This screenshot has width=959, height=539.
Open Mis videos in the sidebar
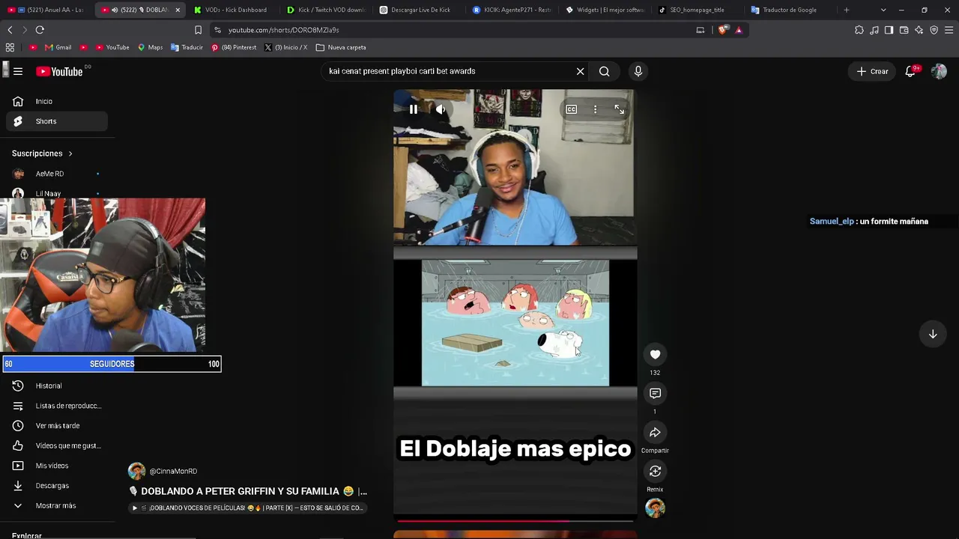click(x=57, y=466)
